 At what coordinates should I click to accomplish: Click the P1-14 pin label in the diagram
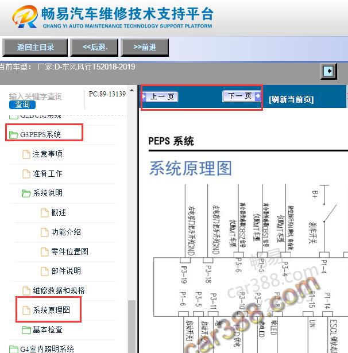pyautogui.click(x=328, y=301)
